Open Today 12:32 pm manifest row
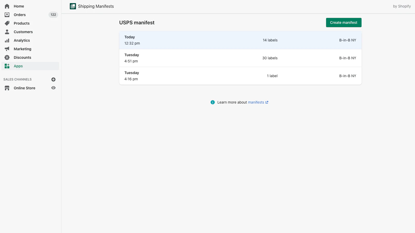415x233 pixels. [x=240, y=40]
